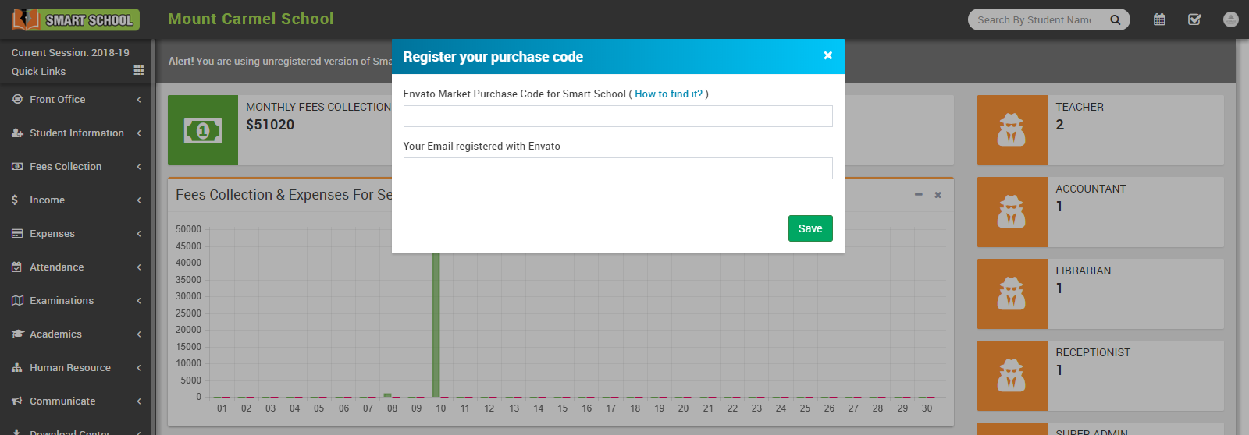Click the Librarian staff icon tile
Image resolution: width=1249 pixels, height=435 pixels.
coord(1012,294)
